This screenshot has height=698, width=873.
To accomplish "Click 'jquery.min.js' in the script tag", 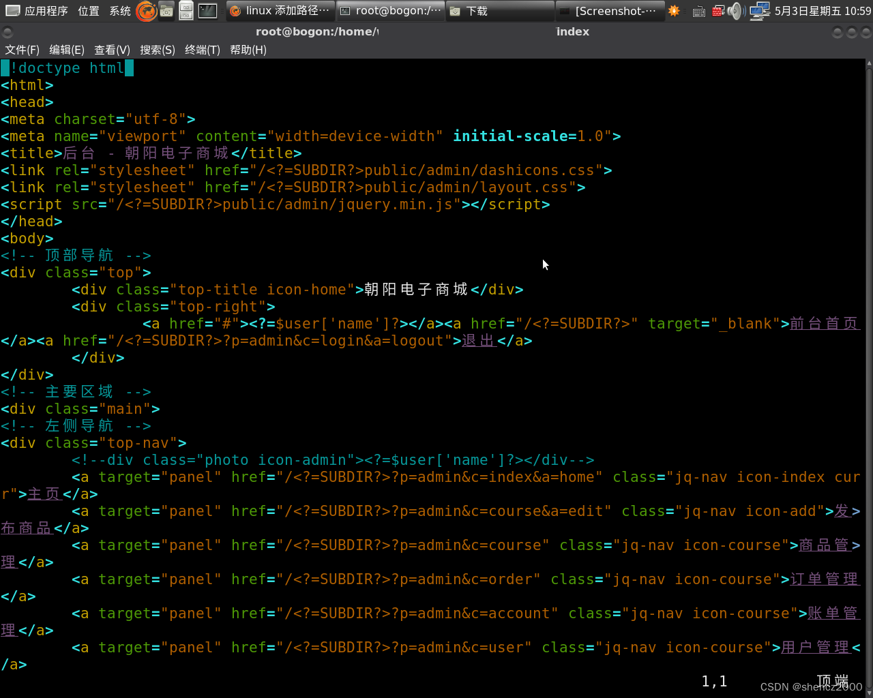I will click(396, 204).
